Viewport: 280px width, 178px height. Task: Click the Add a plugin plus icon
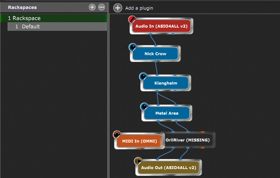(118, 8)
